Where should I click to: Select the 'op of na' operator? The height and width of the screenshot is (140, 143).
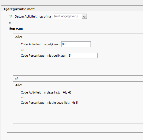[x=45, y=16]
